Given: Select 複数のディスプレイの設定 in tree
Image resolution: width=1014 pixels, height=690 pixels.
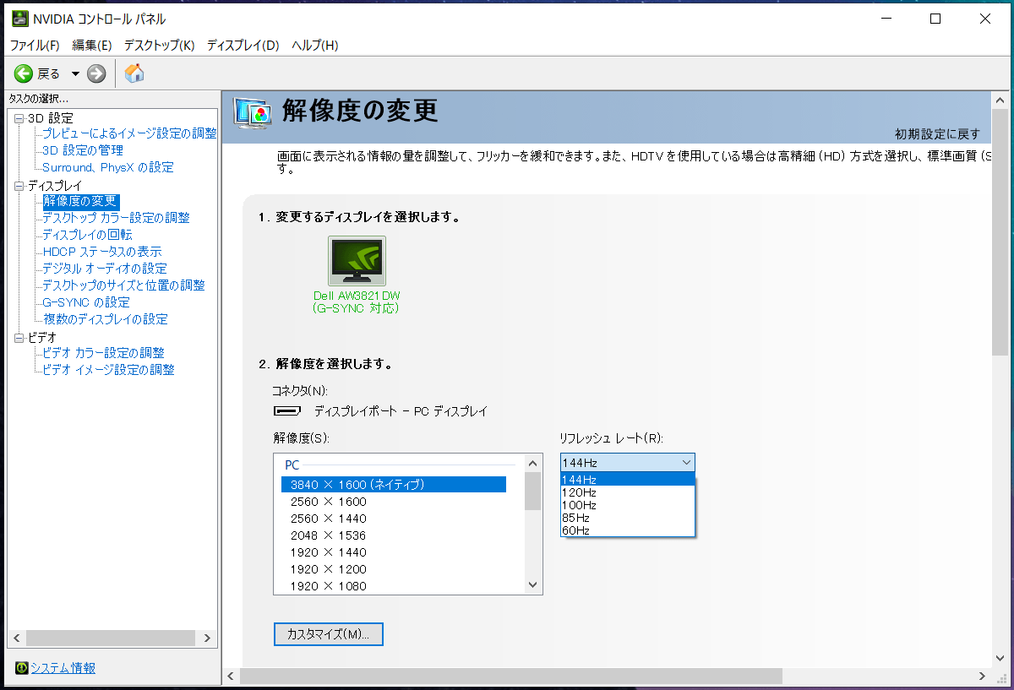Looking at the screenshot, I should [106, 319].
